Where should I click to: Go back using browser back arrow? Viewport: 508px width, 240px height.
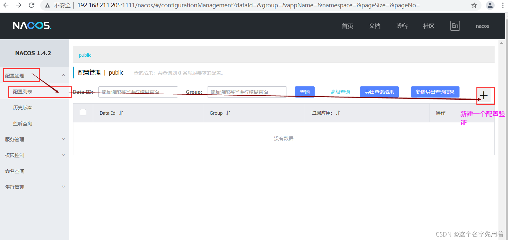pyautogui.click(x=6, y=5)
